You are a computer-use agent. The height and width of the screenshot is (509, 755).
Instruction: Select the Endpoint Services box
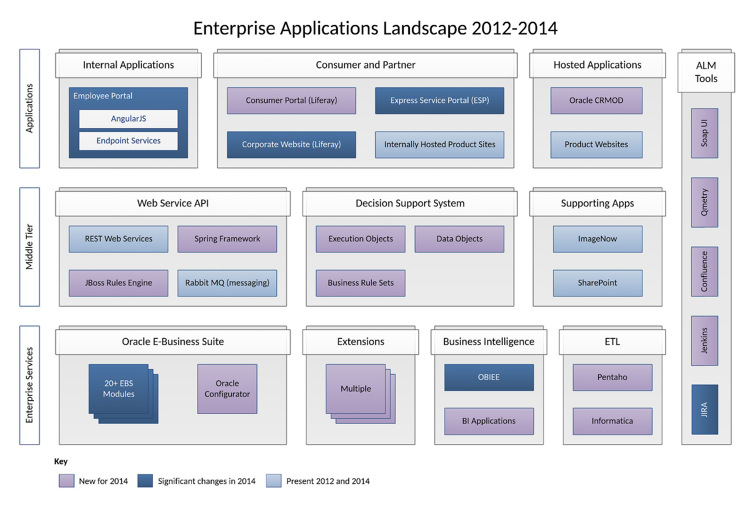[128, 141]
